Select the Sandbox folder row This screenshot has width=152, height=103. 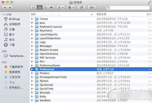click(91, 100)
